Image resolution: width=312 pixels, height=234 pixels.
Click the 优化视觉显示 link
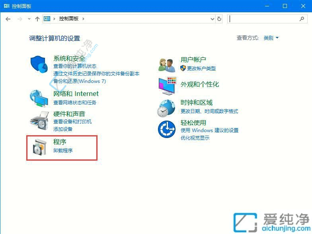click(x=195, y=138)
